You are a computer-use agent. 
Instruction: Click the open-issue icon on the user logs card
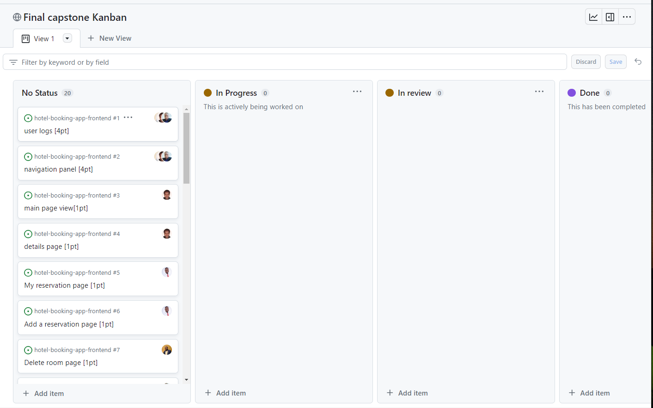(28, 118)
